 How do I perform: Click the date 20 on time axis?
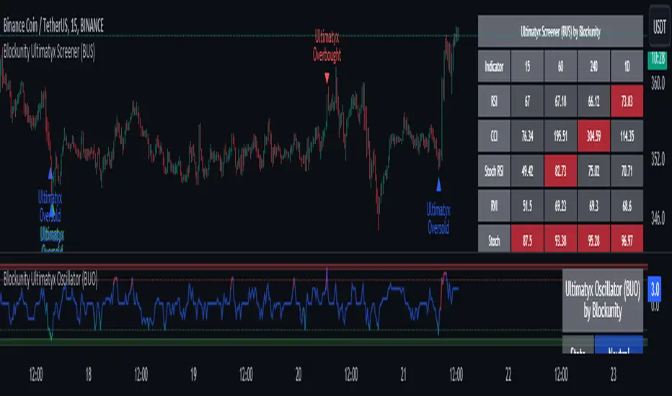click(299, 374)
